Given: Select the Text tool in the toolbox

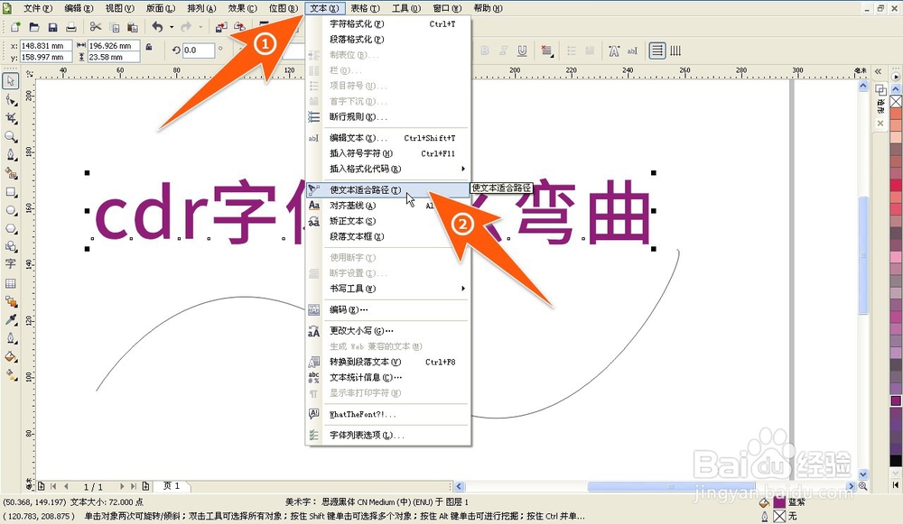Looking at the screenshot, I should [x=11, y=263].
